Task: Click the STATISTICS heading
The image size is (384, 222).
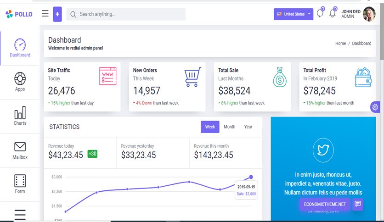Action: (x=64, y=127)
